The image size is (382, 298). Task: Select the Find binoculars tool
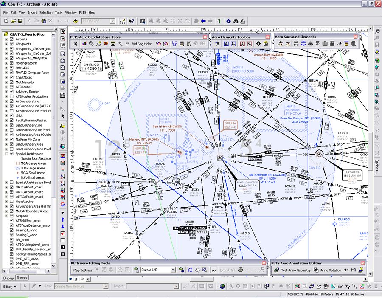point(236,21)
